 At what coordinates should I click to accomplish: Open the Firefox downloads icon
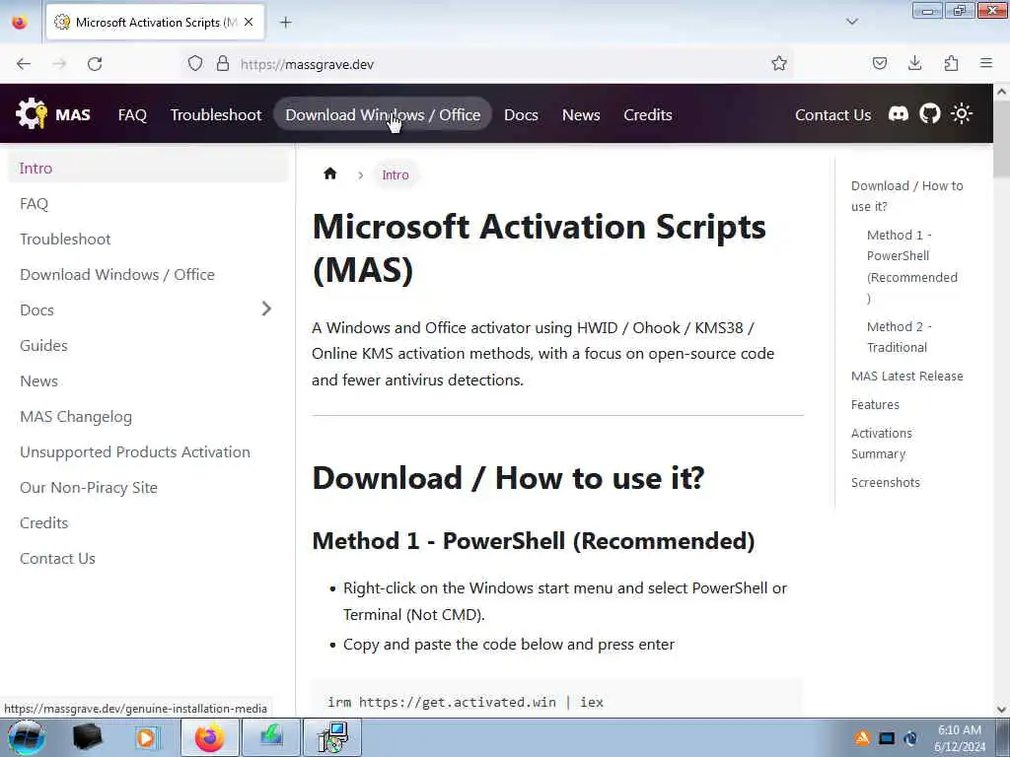coord(914,63)
